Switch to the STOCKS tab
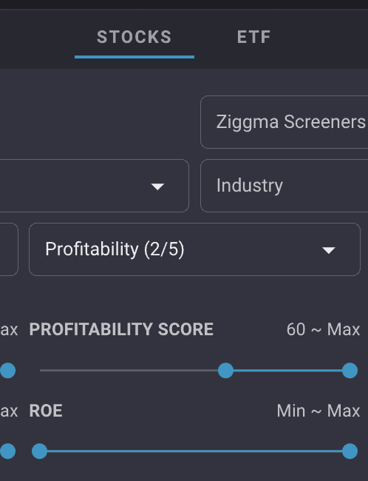 [x=134, y=37]
